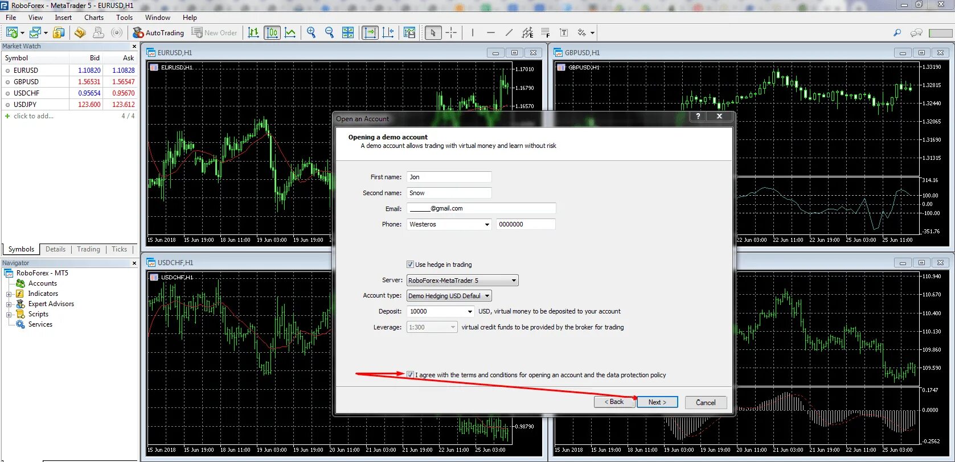Toggle the AutoTrading button

point(158,33)
